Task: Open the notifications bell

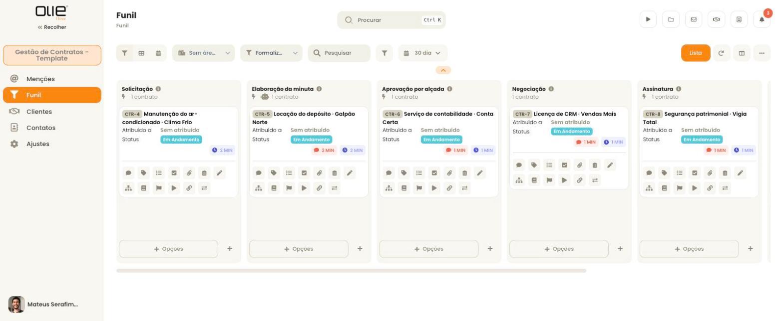Action: [762, 19]
